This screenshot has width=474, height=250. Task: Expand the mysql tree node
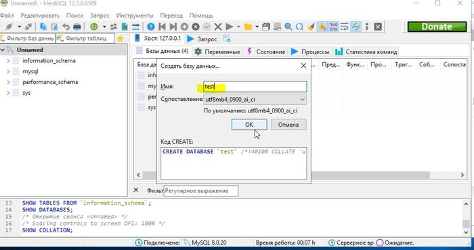click(x=8, y=71)
